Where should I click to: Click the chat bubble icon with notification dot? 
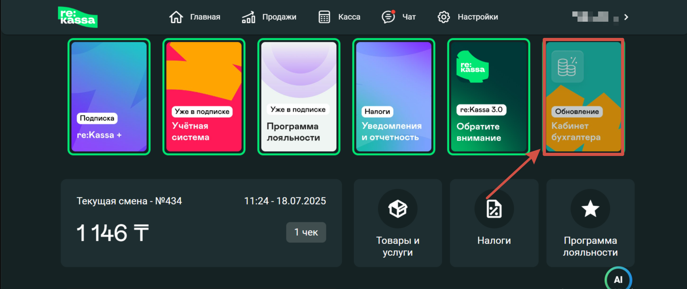pos(388,17)
